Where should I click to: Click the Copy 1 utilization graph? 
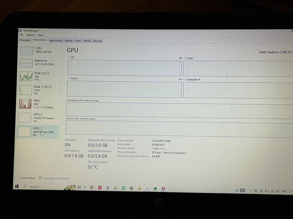[124, 89]
